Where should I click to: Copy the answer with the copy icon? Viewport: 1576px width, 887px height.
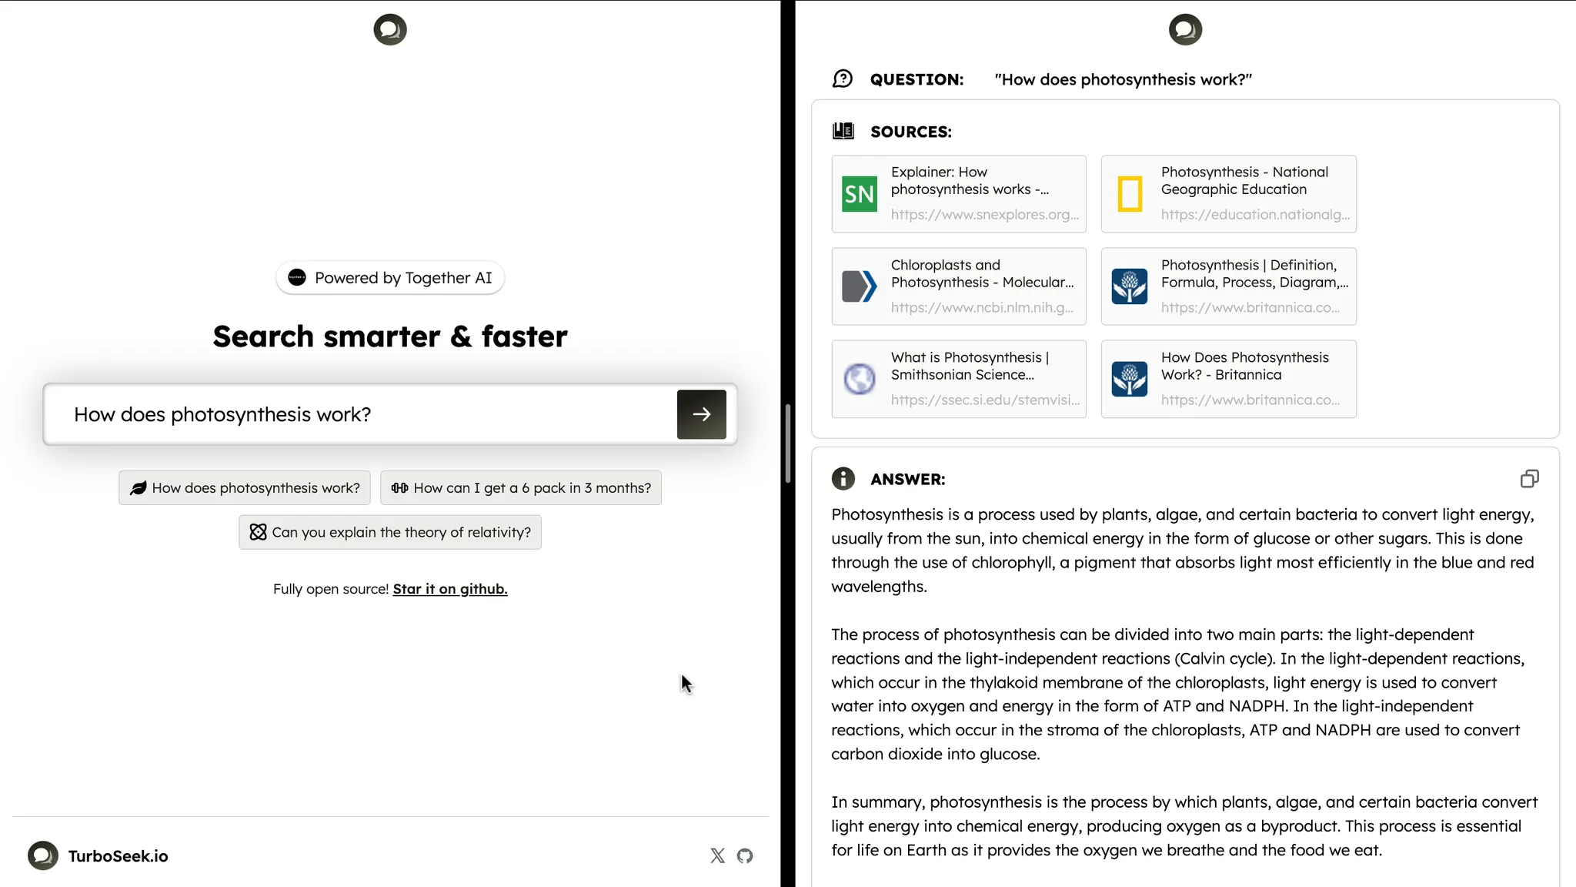(x=1530, y=479)
